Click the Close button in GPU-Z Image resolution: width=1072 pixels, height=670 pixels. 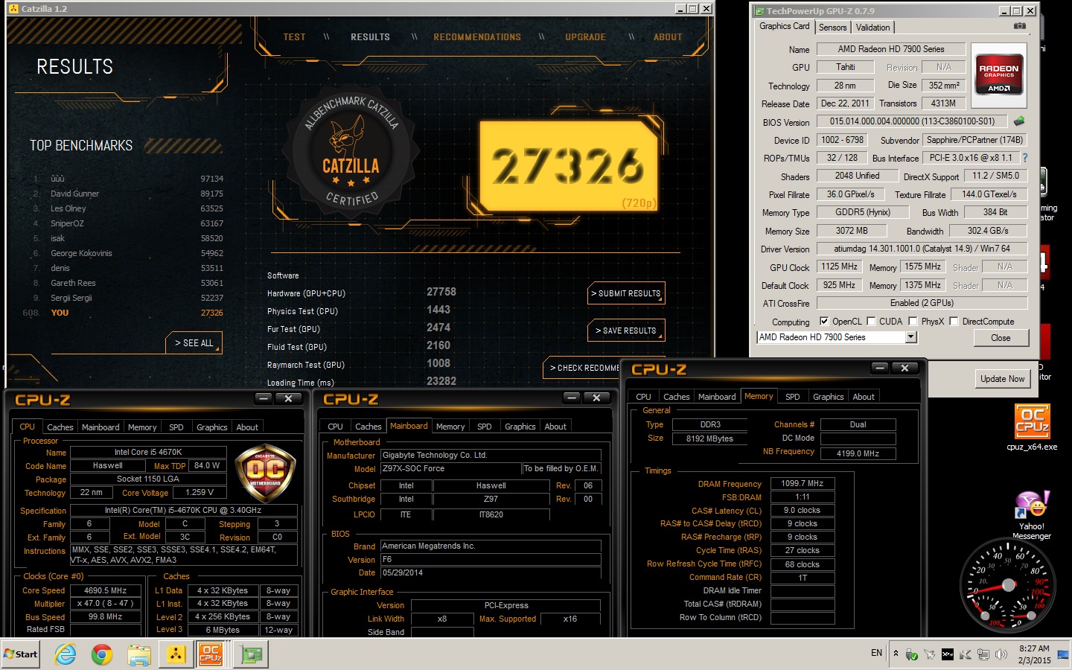pyautogui.click(x=1001, y=337)
